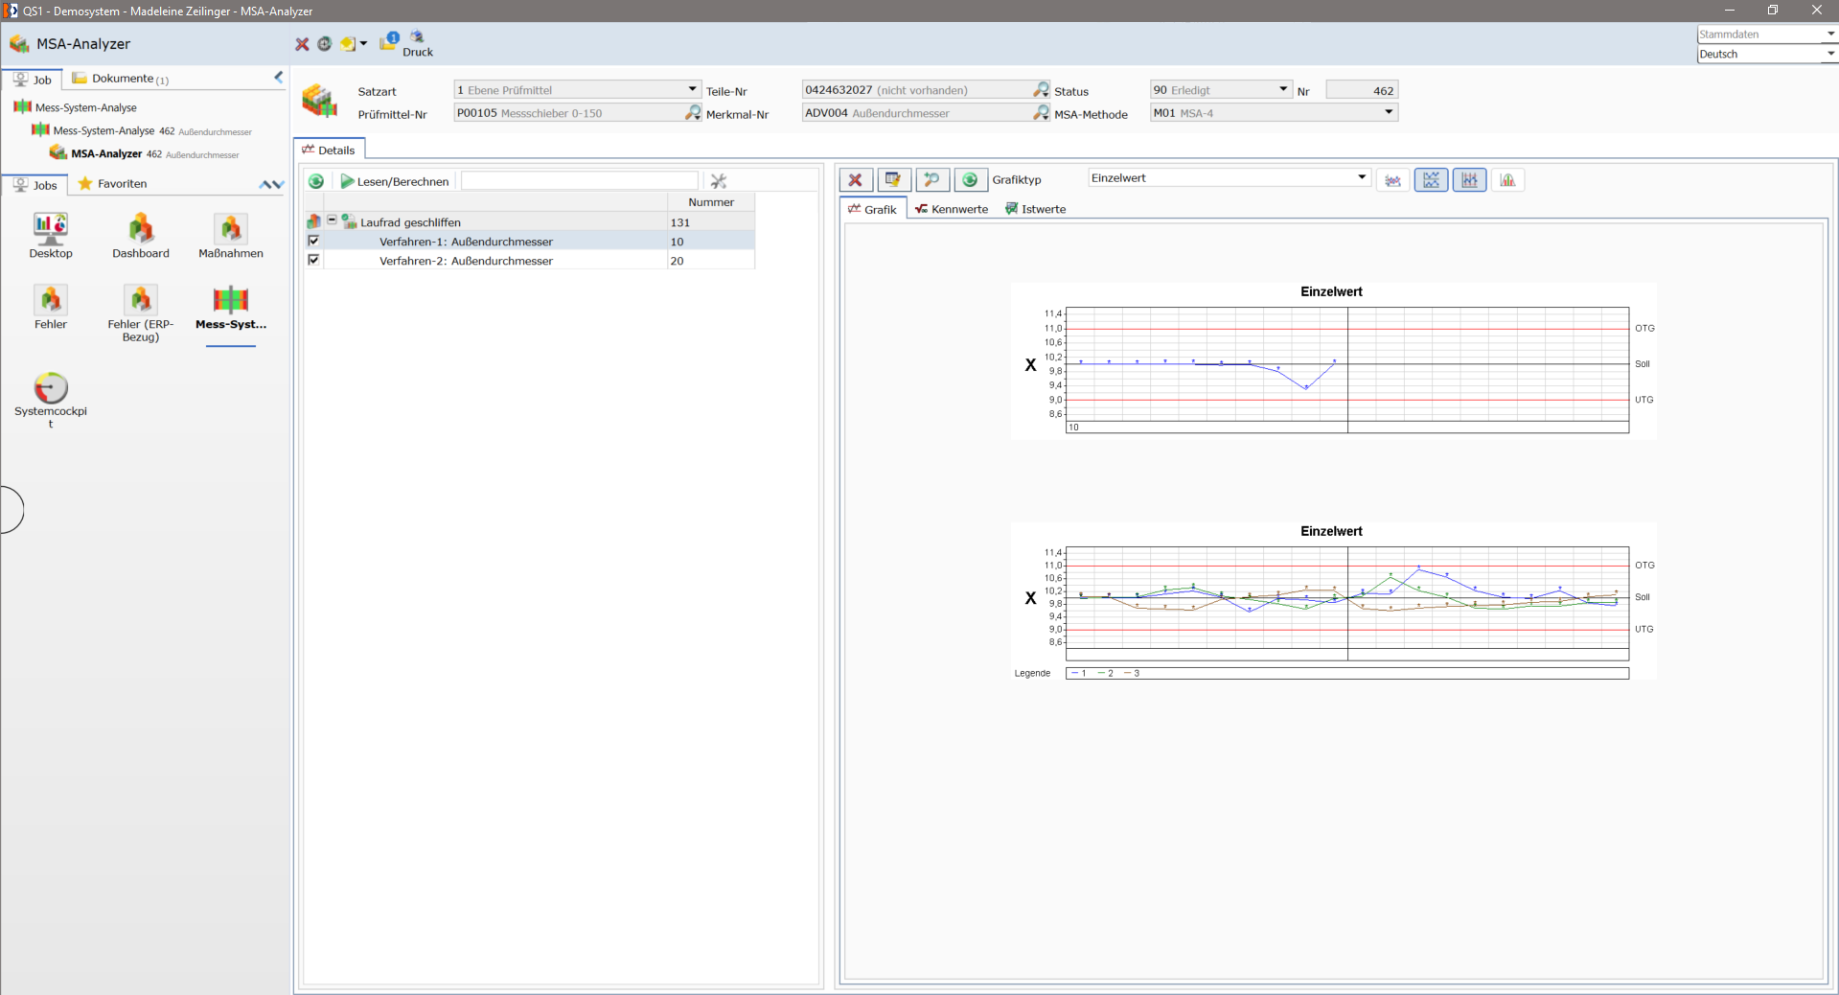Open the Satzart dropdown
This screenshot has height=995, width=1839.
pyautogui.click(x=692, y=89)
